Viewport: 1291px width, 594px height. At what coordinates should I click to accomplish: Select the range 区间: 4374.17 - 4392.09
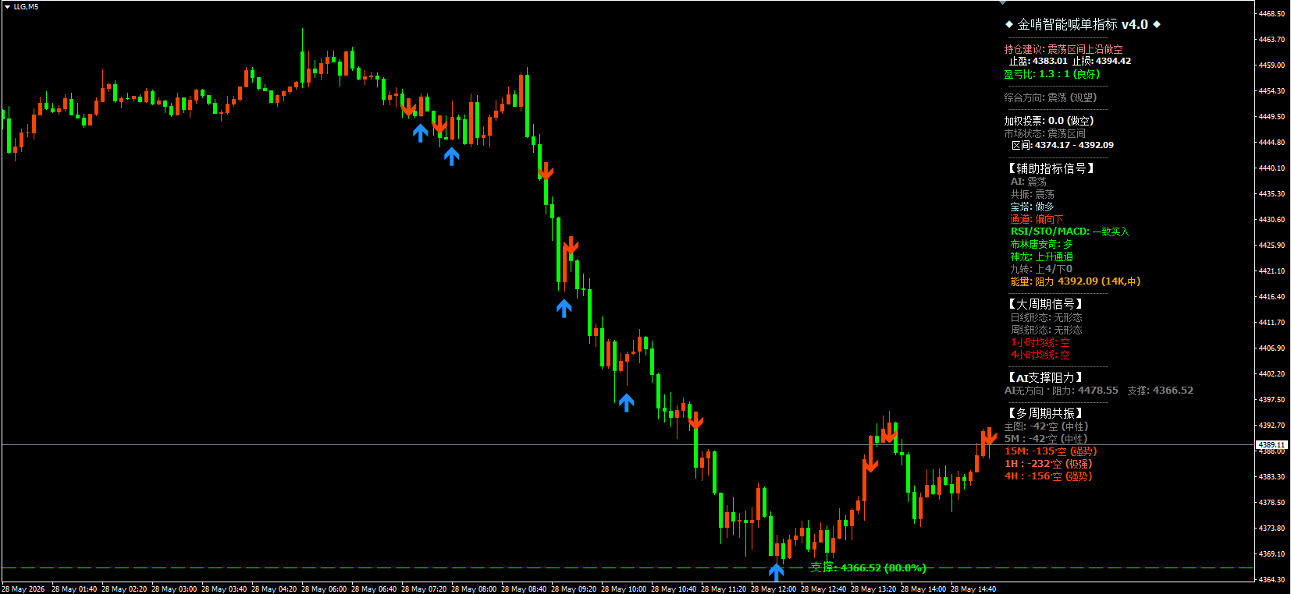[x=1062, y=145]
